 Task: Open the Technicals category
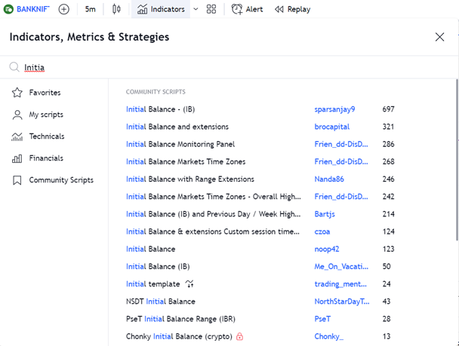click(x=38, y=136)
